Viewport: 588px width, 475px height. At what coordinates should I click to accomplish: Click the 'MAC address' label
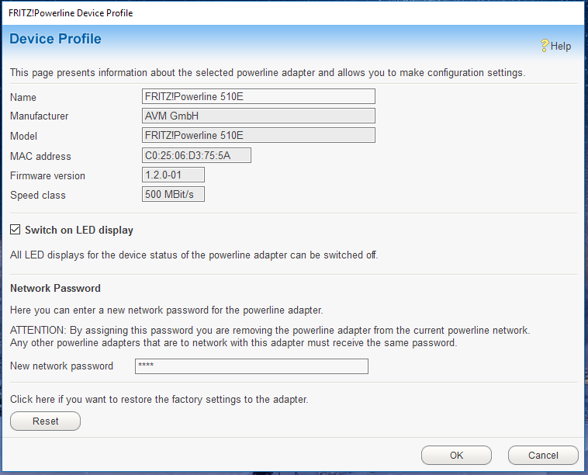(x=40, y=157)
